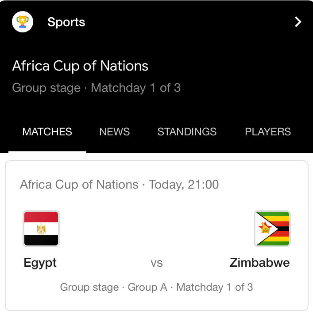Switch to the MATCHES tab
The width and height of the screenshot is (313, 312).
(x=47, y=132)
